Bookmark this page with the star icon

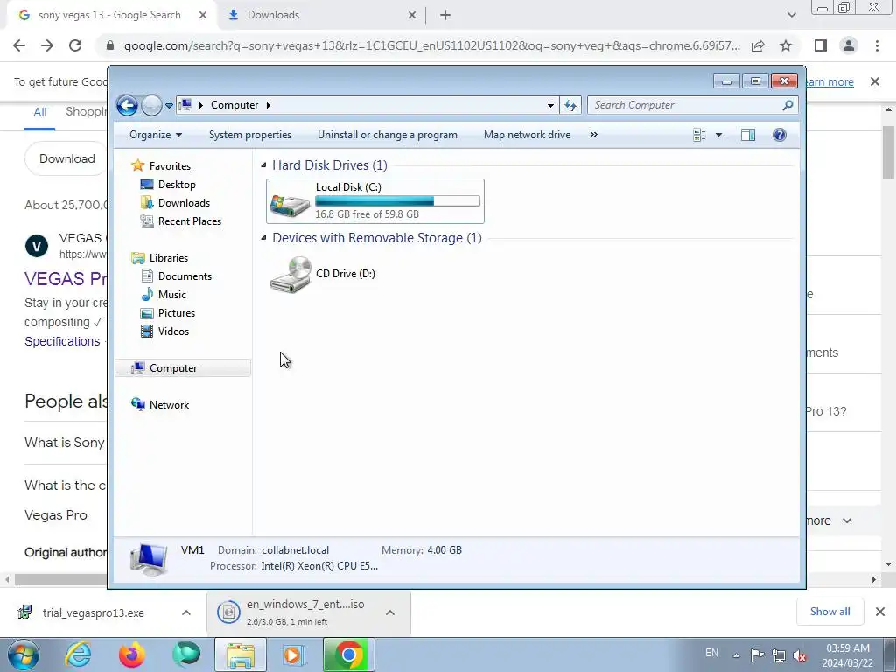point(786,45)
